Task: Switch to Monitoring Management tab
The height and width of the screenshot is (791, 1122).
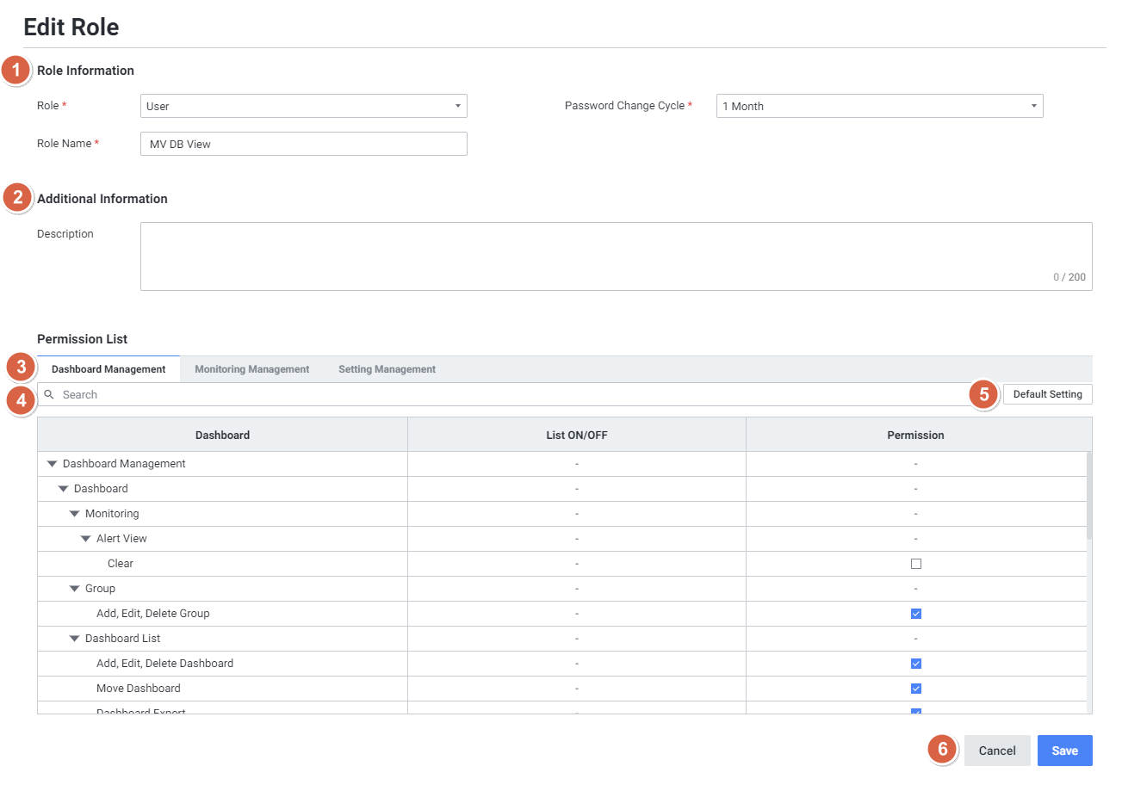Action: point(251,369)
